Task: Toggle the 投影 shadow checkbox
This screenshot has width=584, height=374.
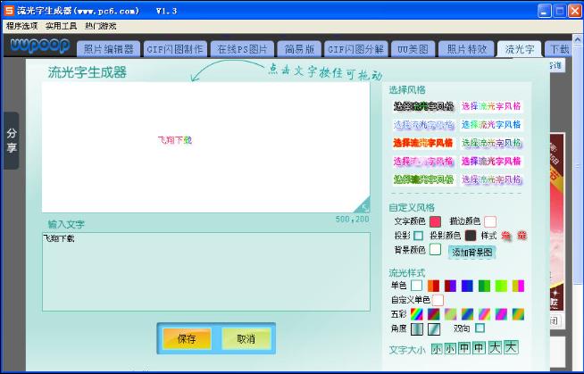Action: (x=418, y=236)
